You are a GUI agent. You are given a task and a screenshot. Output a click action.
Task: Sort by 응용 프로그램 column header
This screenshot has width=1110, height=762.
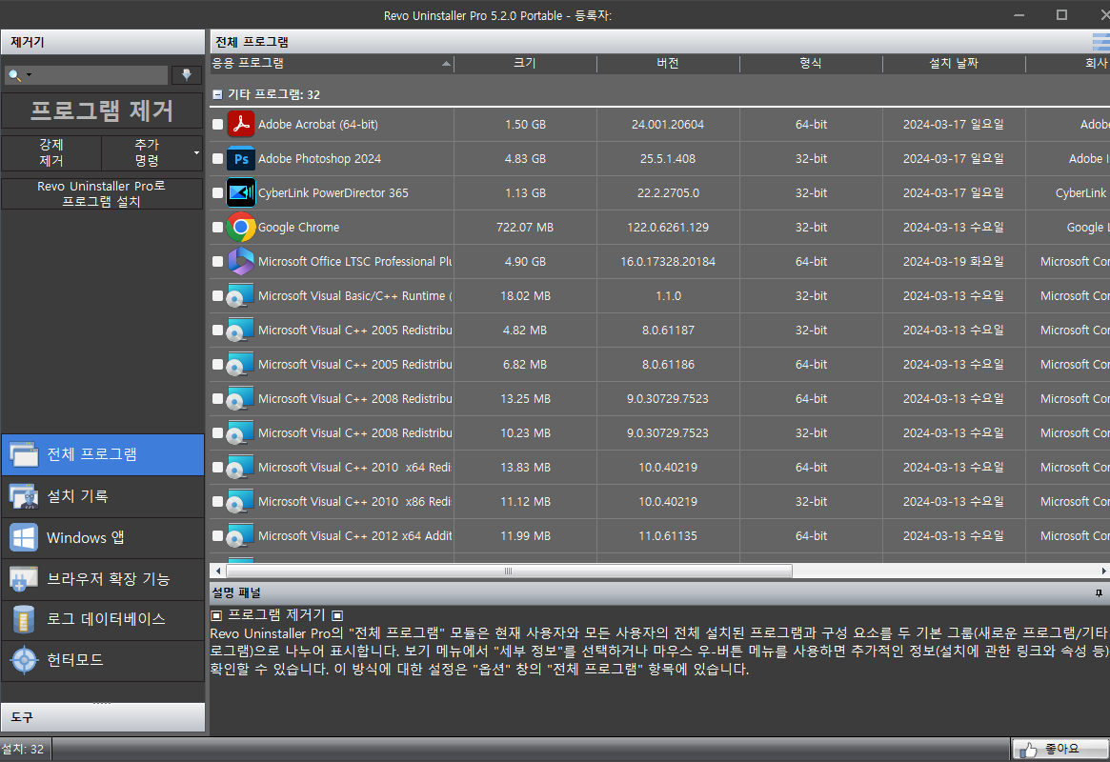(x=332, y=63)
